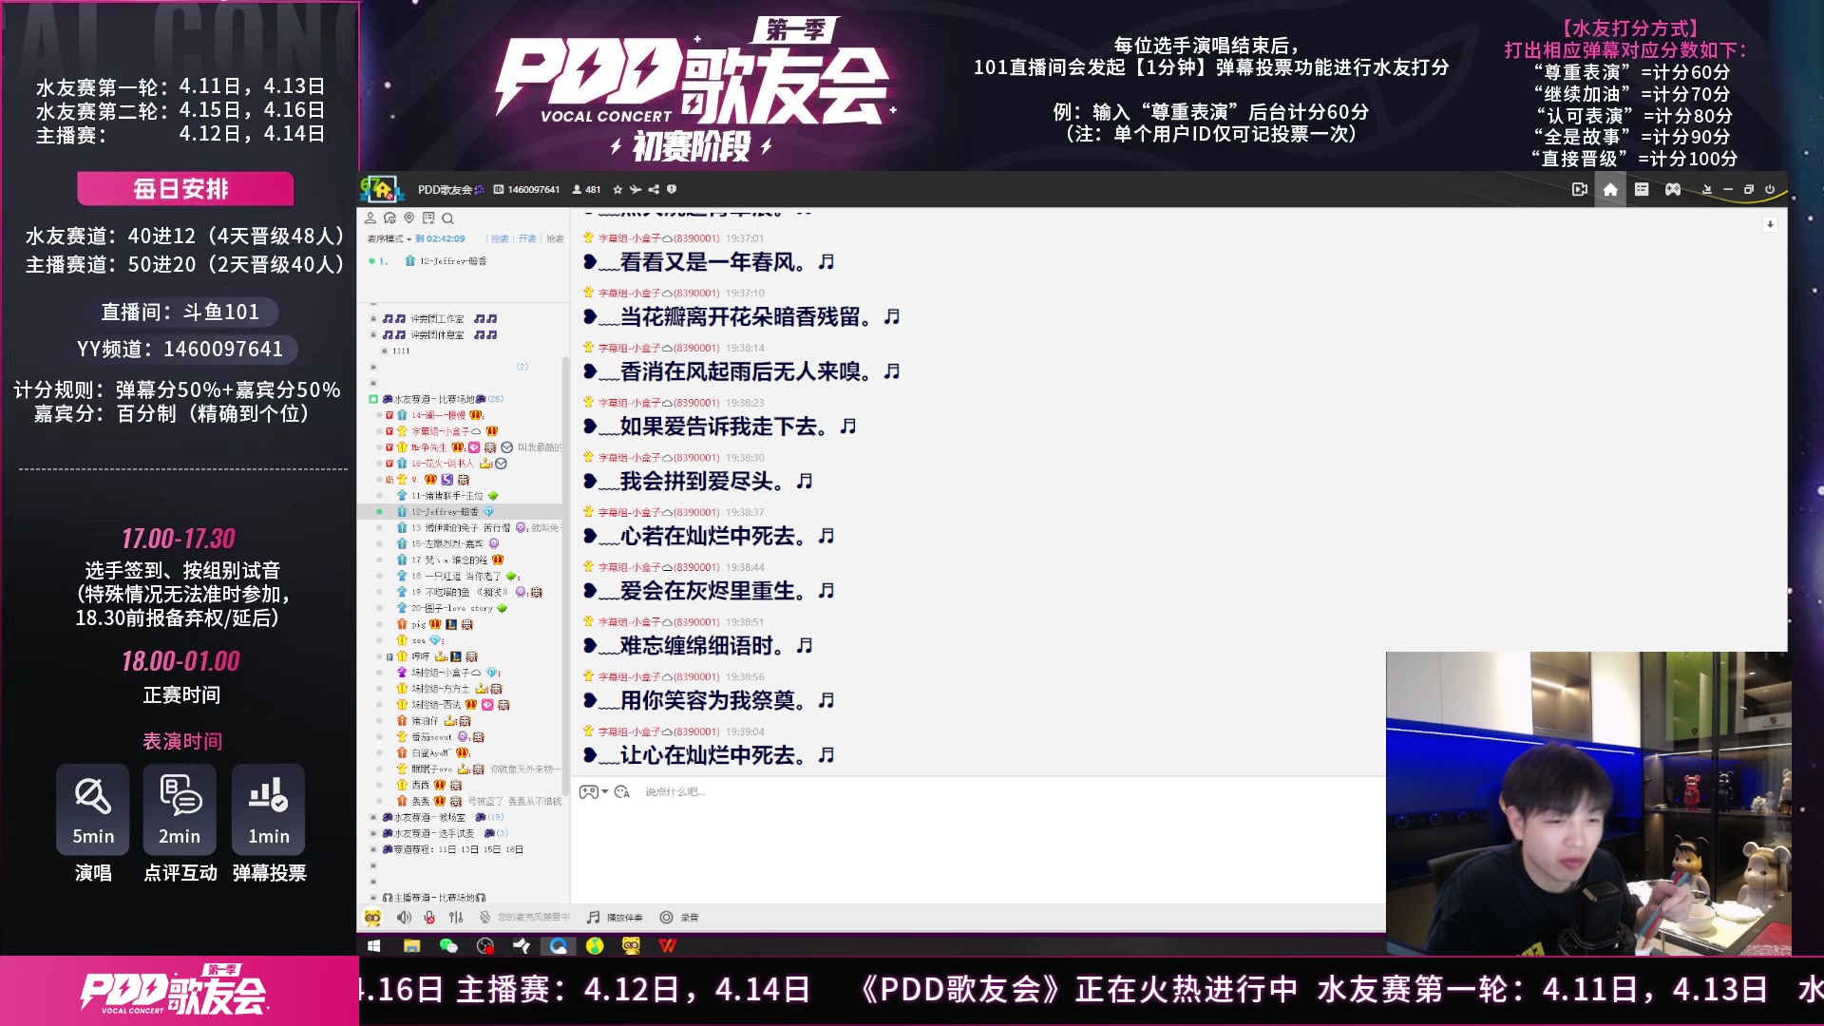Click the airplane icon in channel header
This screenshot has height=1026, width=1824.
tap(636, 189)
